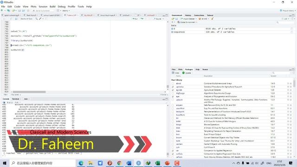The width and height of the screenshot is (297, 167).
Task: Click the Go to file/function field
Action: 43,11
